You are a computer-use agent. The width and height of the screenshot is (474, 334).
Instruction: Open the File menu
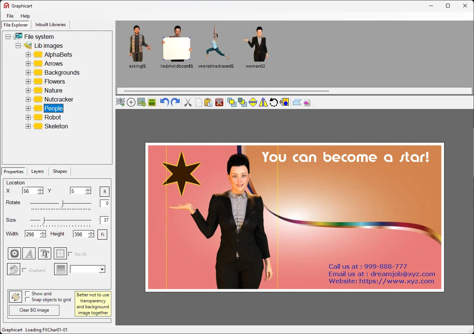coord(10,16)
